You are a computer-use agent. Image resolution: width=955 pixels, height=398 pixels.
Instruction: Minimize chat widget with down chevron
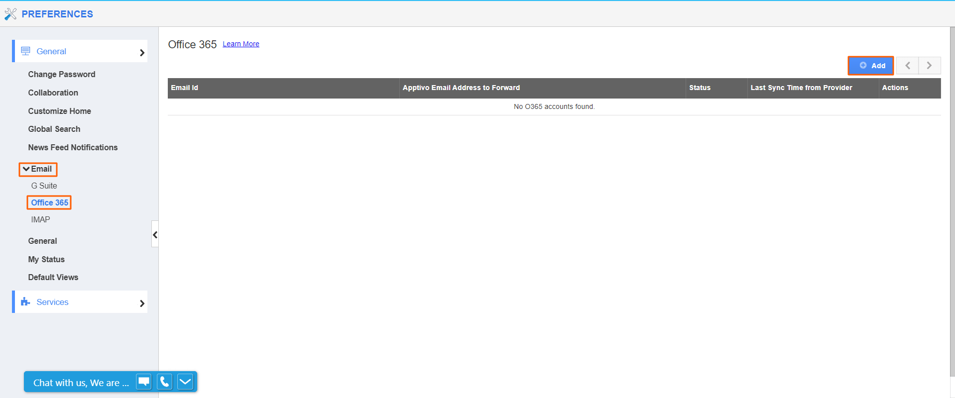[x=185, y=382]
